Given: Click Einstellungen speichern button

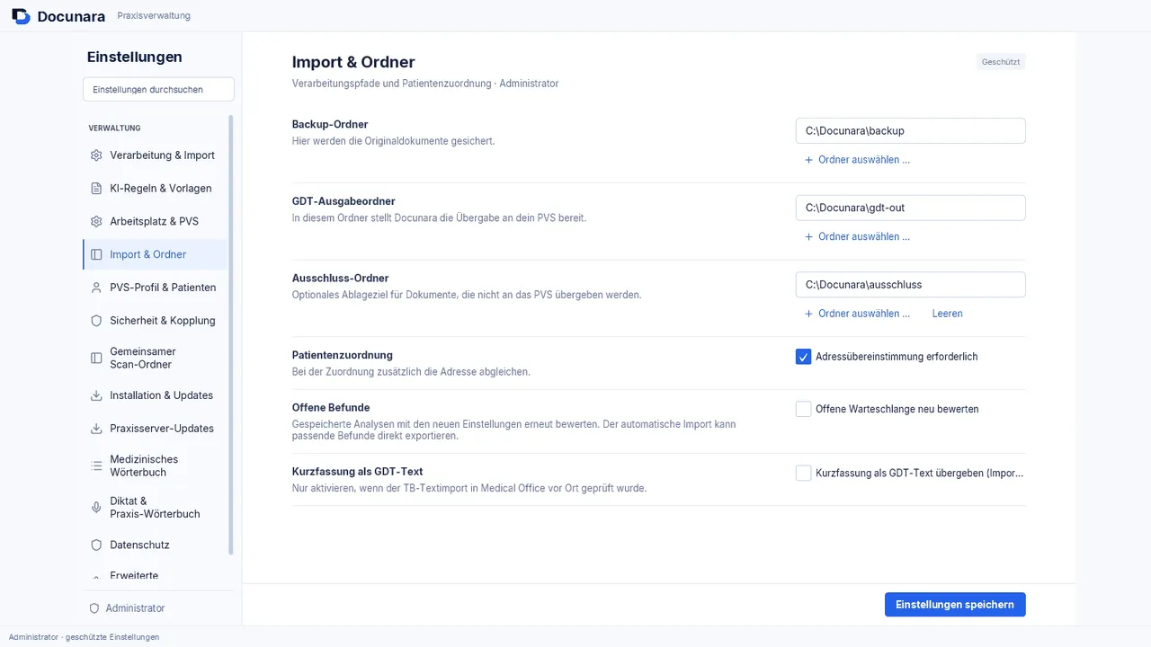Looking at the screenshot, I should (955, 605).
